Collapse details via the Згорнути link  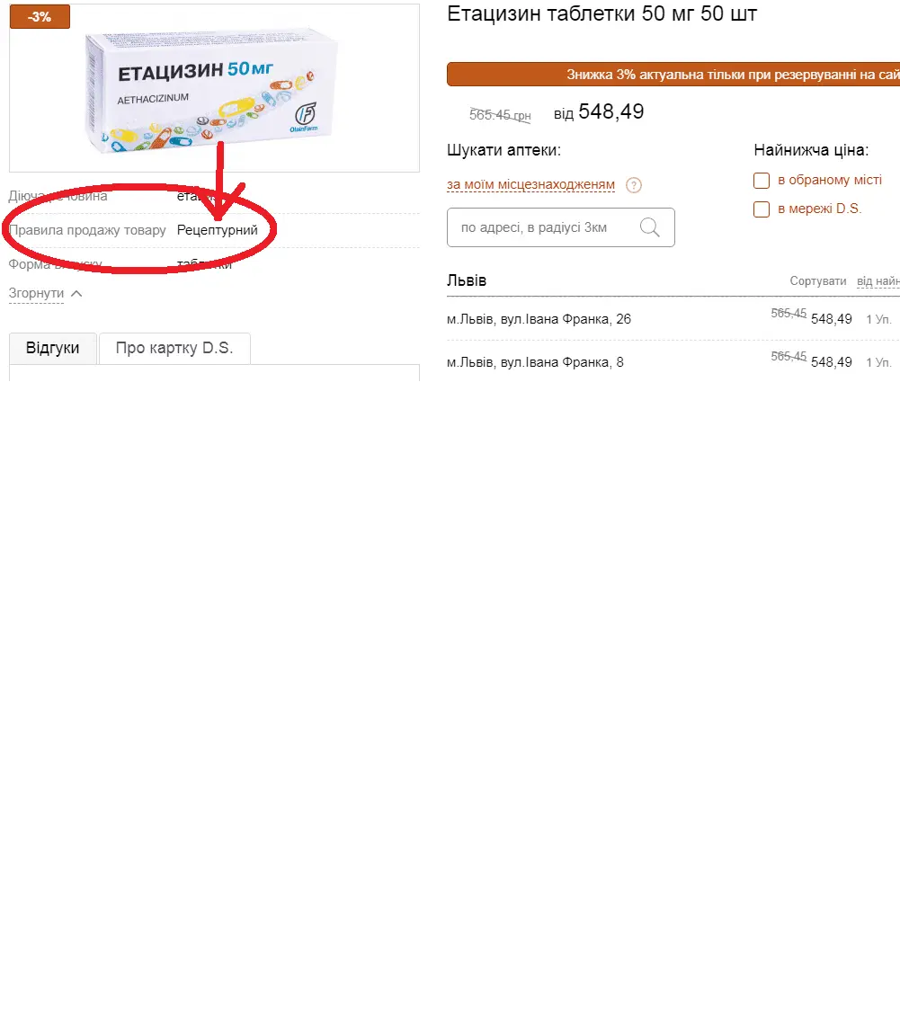[x=36, y=293]
